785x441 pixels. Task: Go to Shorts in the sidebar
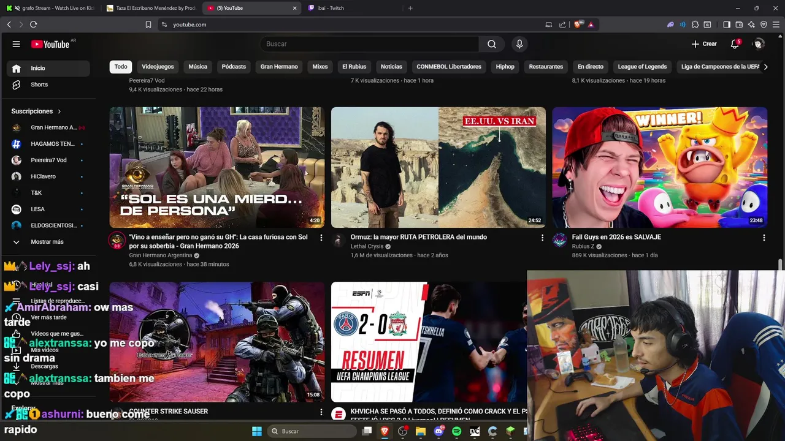48,85
